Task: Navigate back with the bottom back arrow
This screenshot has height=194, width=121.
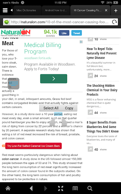Action: (31, 188)
